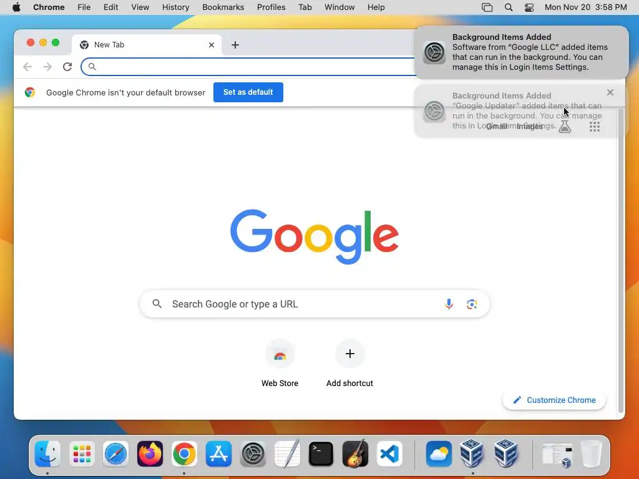The image size is (639, 479).
Task: Reload the page with the refresh icon
Action: tap(67, 67)
